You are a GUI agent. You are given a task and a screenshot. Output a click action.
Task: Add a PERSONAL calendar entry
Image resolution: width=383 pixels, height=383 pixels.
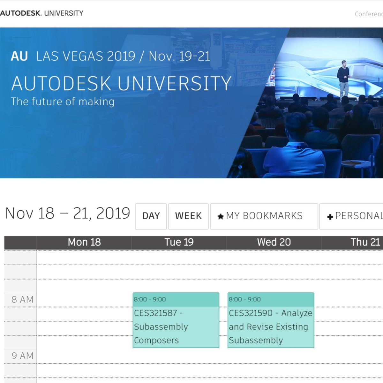[351, 216]
